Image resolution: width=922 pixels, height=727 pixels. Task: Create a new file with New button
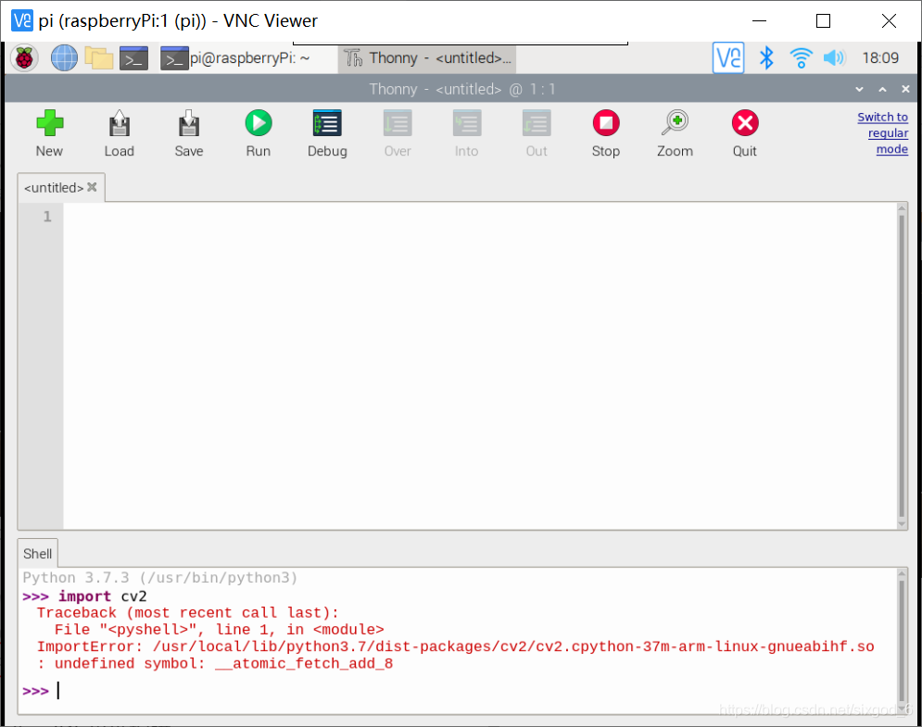pos(49,132)
